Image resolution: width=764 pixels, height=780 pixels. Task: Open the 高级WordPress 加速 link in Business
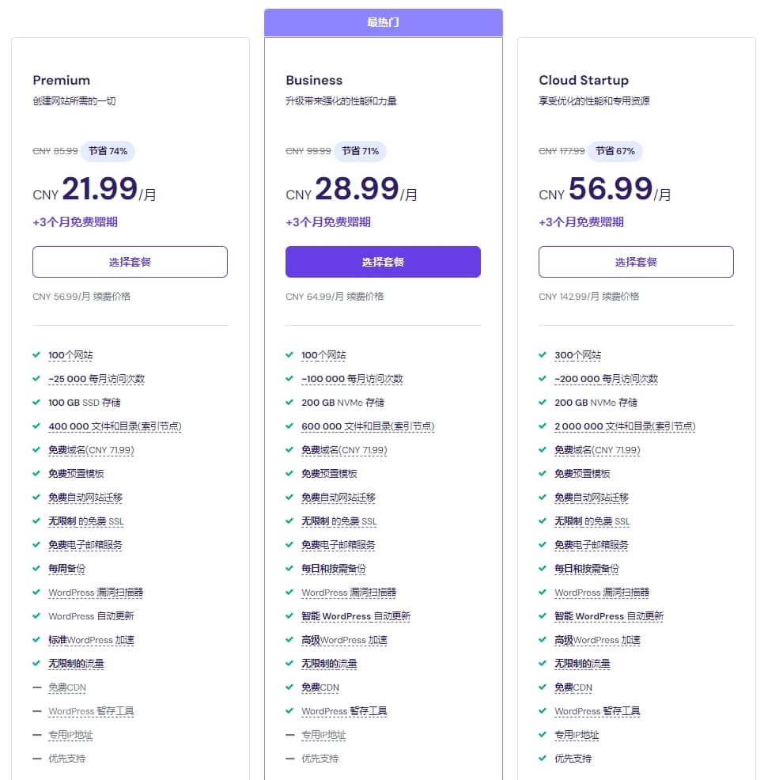pyautogui.click(x=346, y=640)
